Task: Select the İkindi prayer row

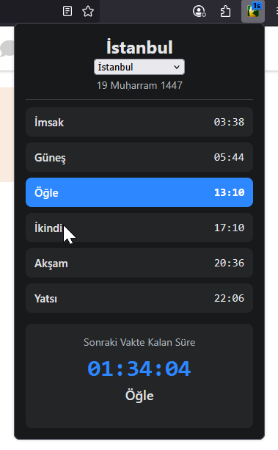Action: pyautogui.click(x=139, y=228)
